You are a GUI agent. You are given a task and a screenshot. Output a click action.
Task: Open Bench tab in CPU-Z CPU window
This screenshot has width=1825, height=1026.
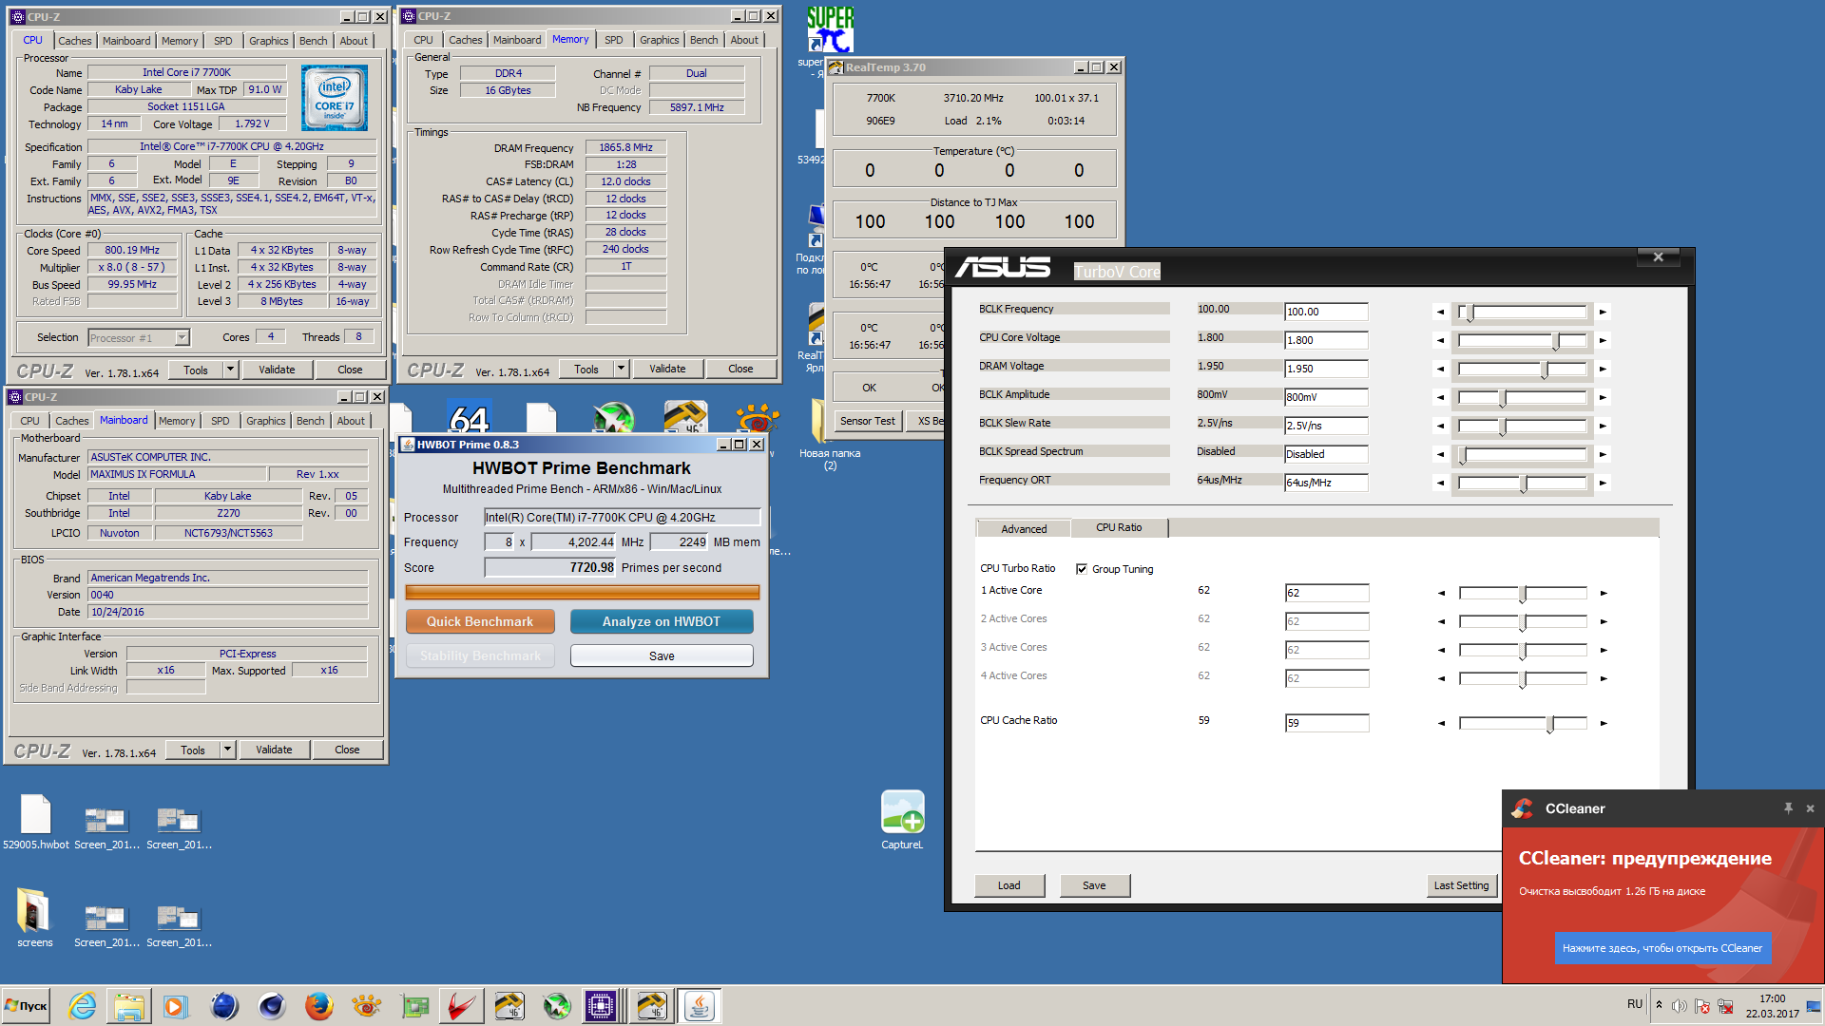pyautogui.click(x=313, y=41)
